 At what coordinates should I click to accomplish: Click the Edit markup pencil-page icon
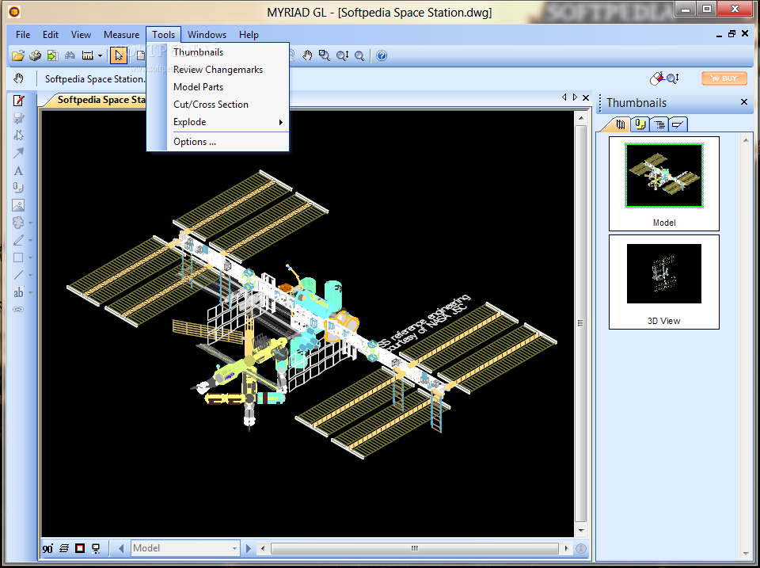[x=18, y=101]
